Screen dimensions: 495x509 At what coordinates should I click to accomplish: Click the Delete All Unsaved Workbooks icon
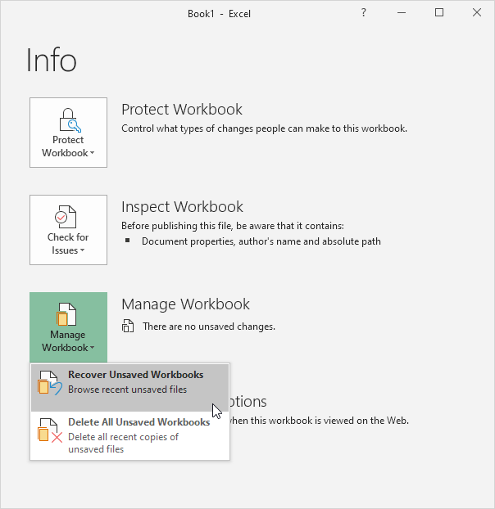pos(50,430)
